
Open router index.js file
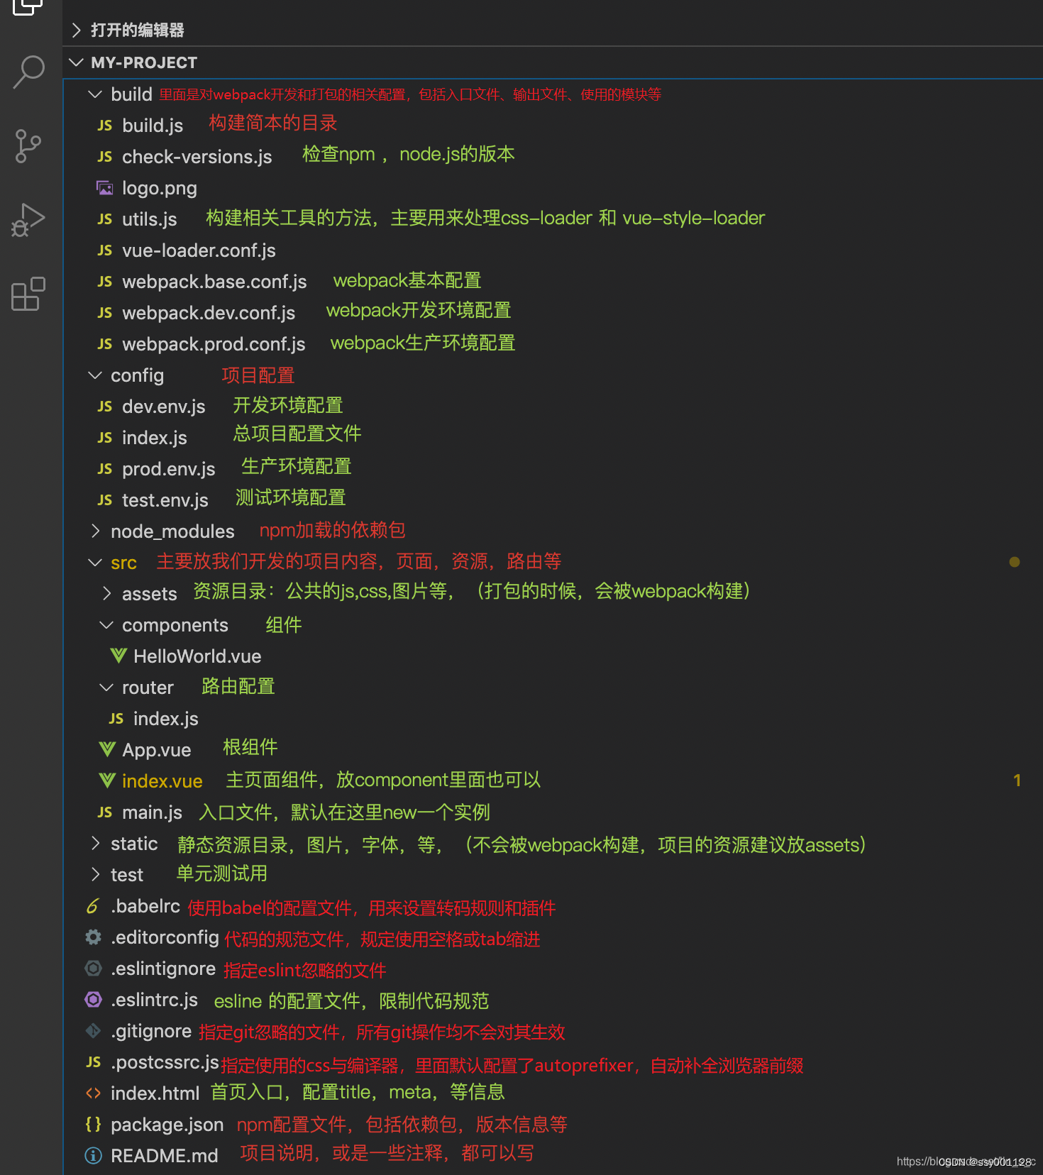166,719
